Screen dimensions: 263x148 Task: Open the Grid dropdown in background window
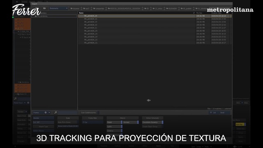pos(239,103)
